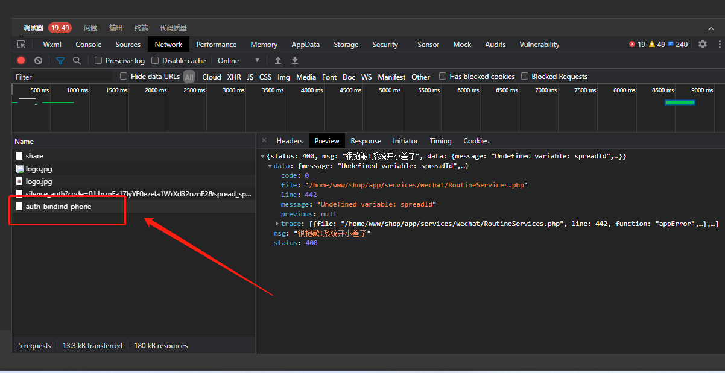Open the Audits tab
Image resolution: width=725 pixels, height=373 pixels.
[496, 44]
